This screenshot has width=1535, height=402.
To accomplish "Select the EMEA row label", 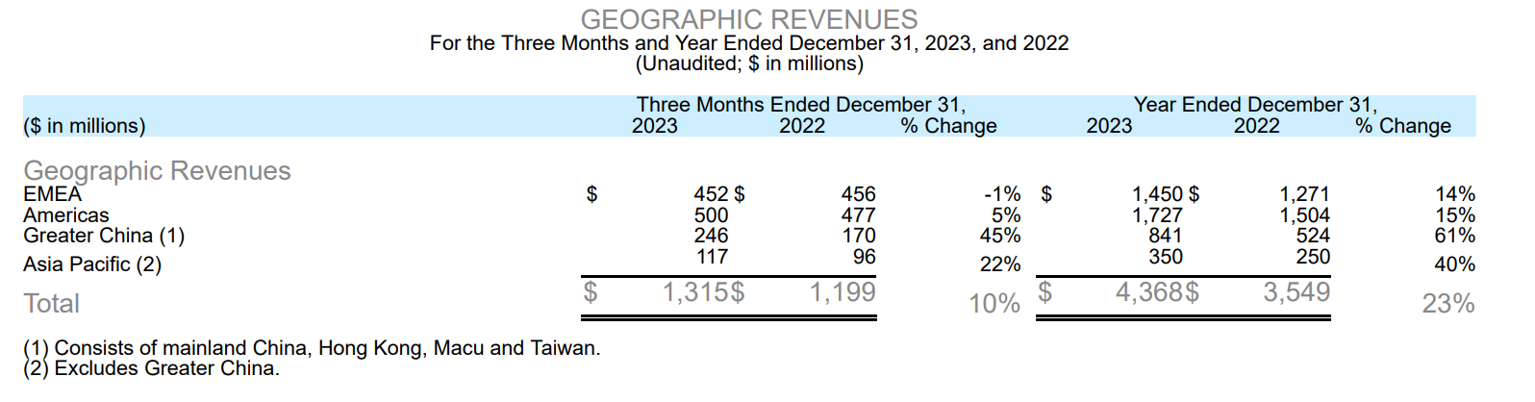I will pyautogui.click(x=53, y=194).
